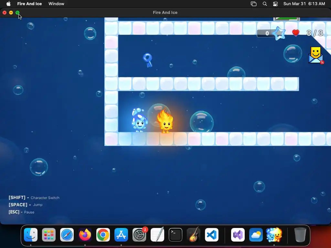The width and height of the screenshot is (331, 248).
Task: Close the Fire And Ice window
Action: point(5,13)
